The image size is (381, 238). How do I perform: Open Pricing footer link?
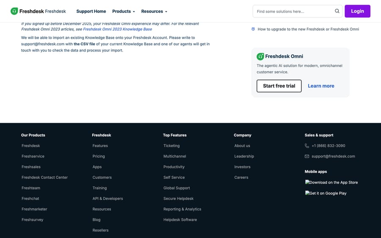[99, 156]
